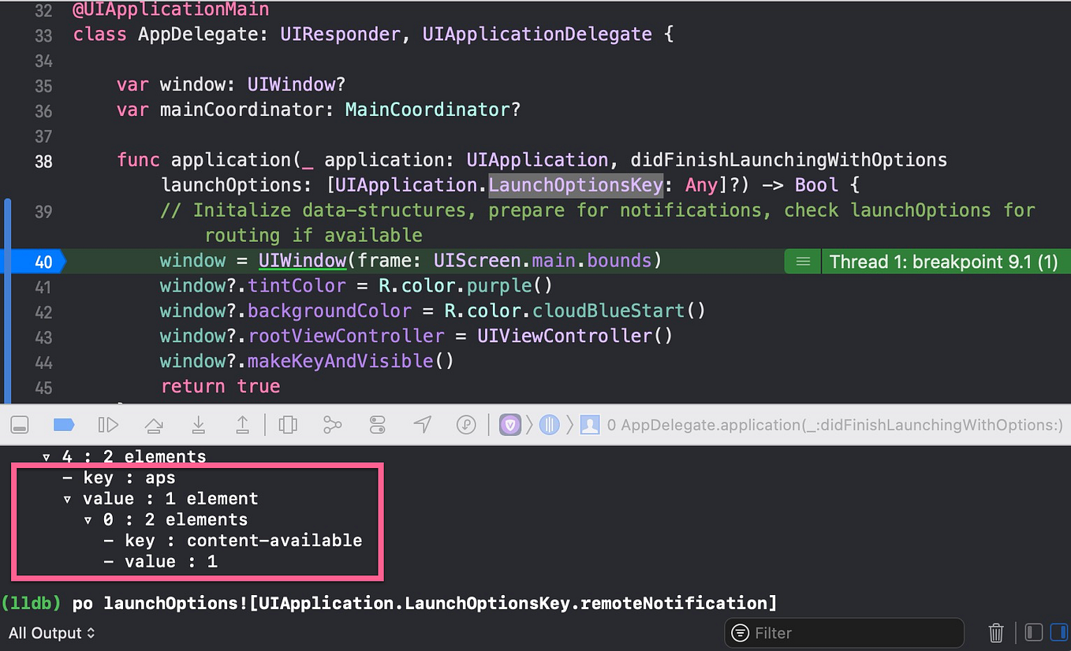Click the Thread 1 breakpoint annotation
Screen dimensions: 1071x651
[x=943, y=260]
